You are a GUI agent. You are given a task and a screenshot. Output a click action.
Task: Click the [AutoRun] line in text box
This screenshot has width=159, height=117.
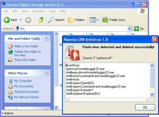point(72,65)
